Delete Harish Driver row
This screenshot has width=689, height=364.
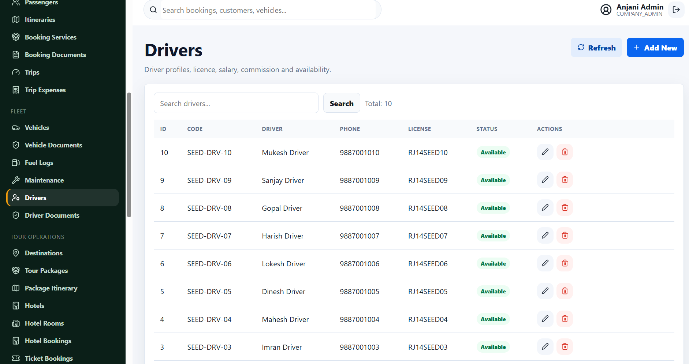pyautogui.click(x=565, y=235)
